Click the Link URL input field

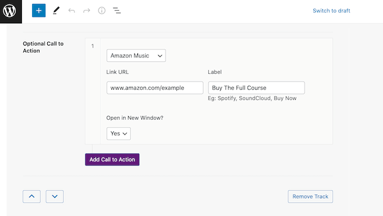155,88
